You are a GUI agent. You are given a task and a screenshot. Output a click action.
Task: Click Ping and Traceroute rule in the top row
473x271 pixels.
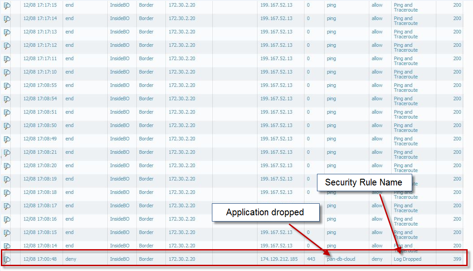(405, 7)
